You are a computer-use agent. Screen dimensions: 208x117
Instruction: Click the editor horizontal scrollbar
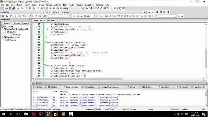coord(78,79)
